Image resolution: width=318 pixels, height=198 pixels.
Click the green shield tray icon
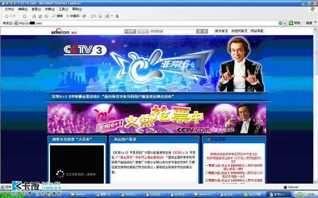click(x=300, y=194)
